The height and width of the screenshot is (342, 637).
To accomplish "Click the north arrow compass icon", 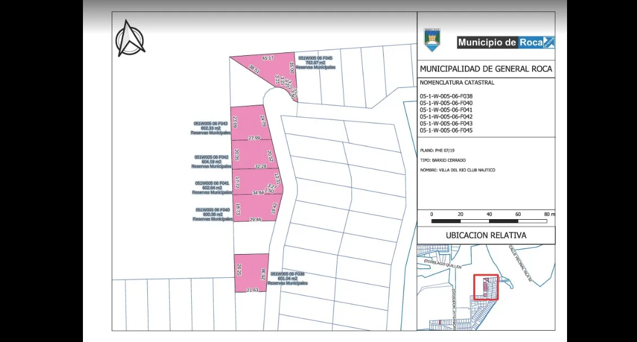I will [130, 38].
